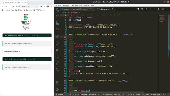Open the Explorer view in VS Code
170x96 pixels.
tap(57, 10)
